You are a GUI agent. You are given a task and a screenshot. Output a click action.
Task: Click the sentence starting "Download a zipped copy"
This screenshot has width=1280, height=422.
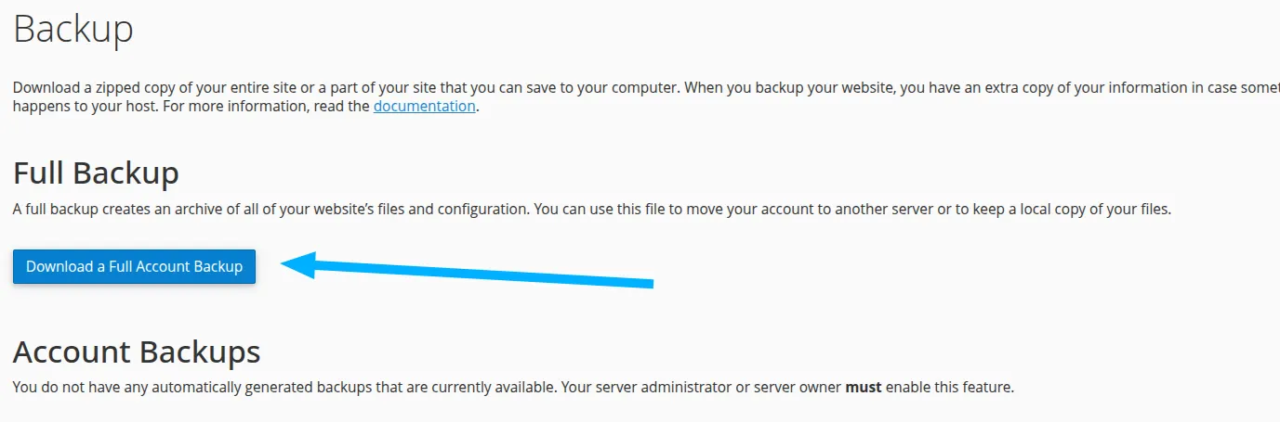click(186, 87)
